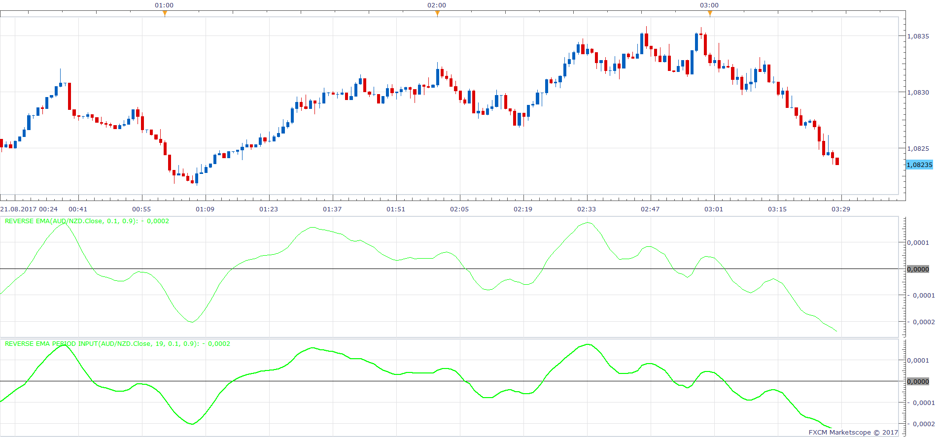The height and width of the screenshot is (437, 938).
Task: Click the 03:29 time axis label
Action: (841, 209)
